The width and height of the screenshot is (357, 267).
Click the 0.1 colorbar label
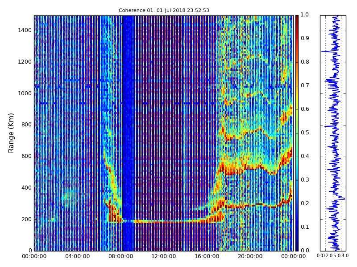click(x=305, y=227)
